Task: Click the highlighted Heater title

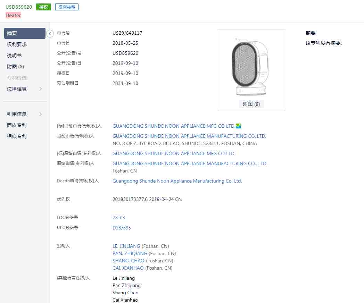Action: (x=13, y=15)
